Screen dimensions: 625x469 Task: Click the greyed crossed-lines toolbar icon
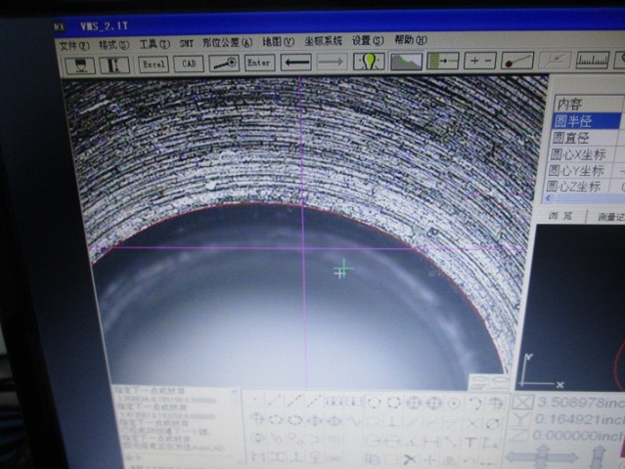pyautogui.click(x=555, y=61)
